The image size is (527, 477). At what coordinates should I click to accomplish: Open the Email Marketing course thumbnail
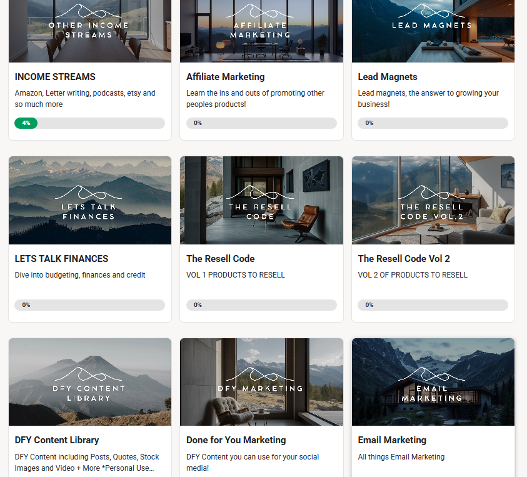433,381
